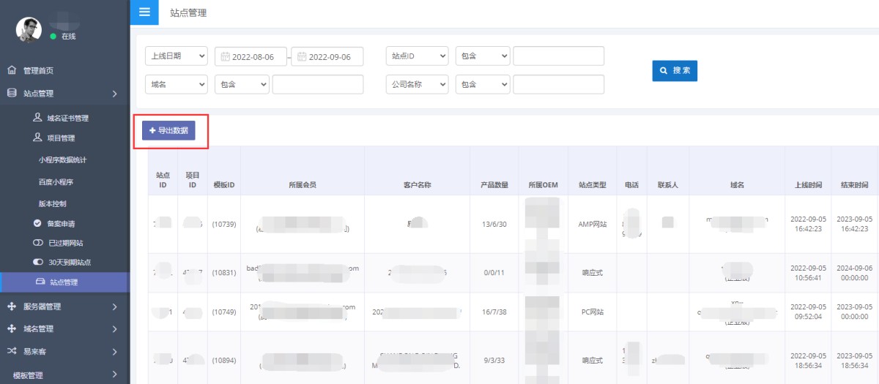
Task: Click the toggle icon beside 已过期网站
Action: (38, 243)
